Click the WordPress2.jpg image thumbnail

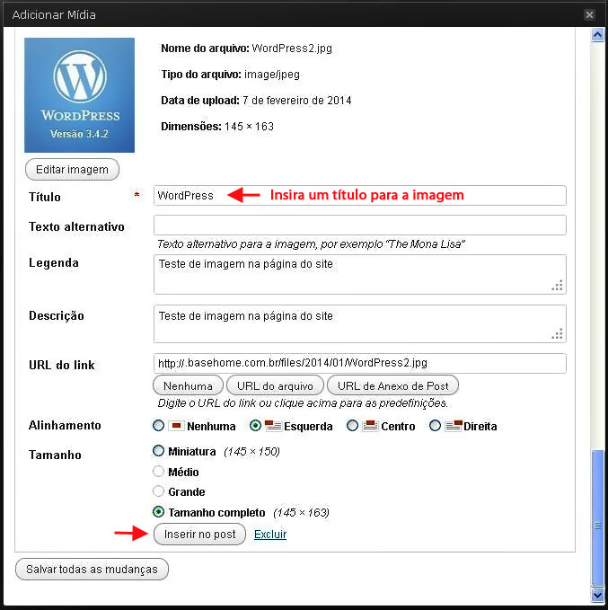click(79, 95)
